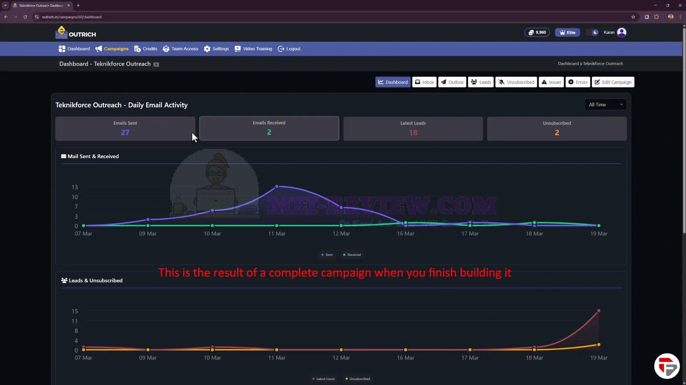Click the Outrich logo
Image resolution: width=686 pixels, height=385 pixels.
(x=76, y=32)
